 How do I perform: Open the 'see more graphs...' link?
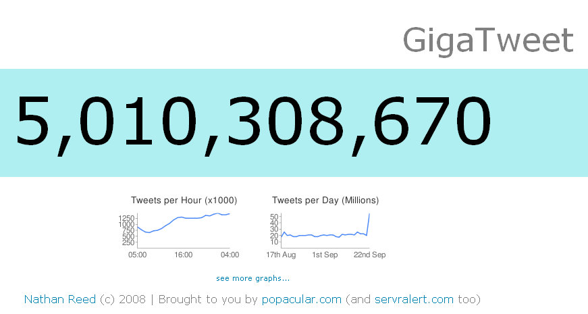[x=252, y=278]
